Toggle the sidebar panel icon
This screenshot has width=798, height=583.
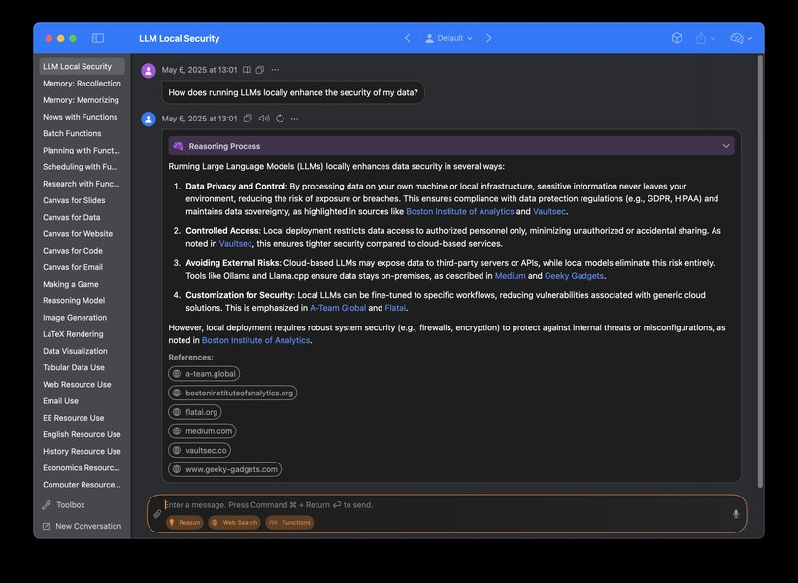[98, 38]
